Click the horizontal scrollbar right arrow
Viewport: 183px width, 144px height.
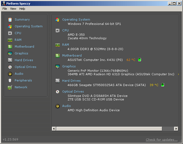coord(176,129)
